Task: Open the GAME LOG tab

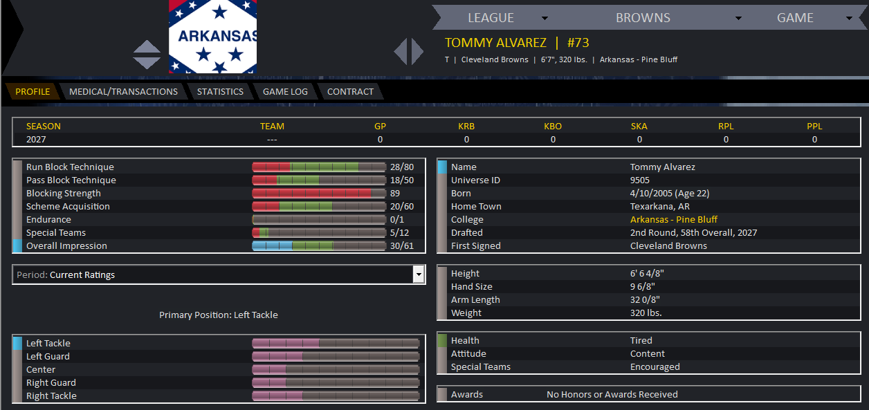Action: [285, 91]
